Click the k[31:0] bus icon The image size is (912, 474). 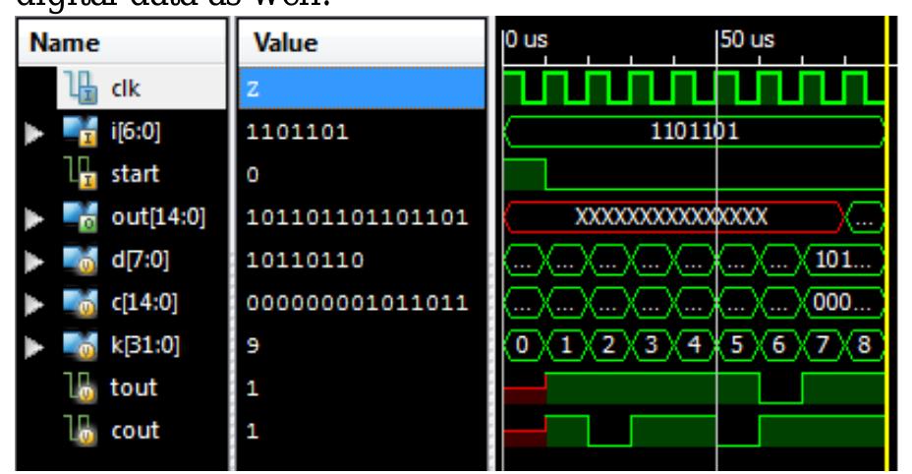pos(81,345)
